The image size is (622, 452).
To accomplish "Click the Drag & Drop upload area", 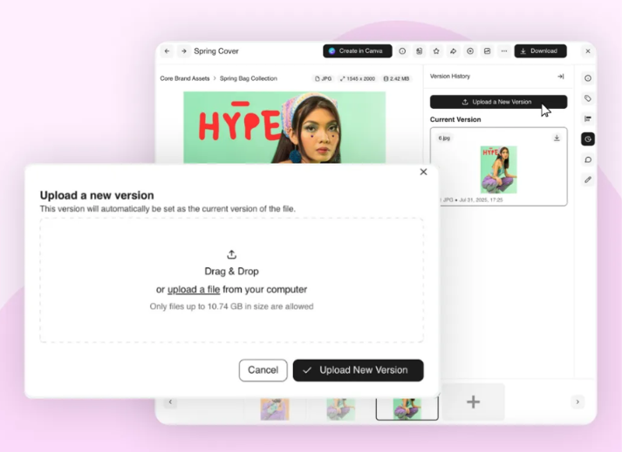I will point(232,280).
